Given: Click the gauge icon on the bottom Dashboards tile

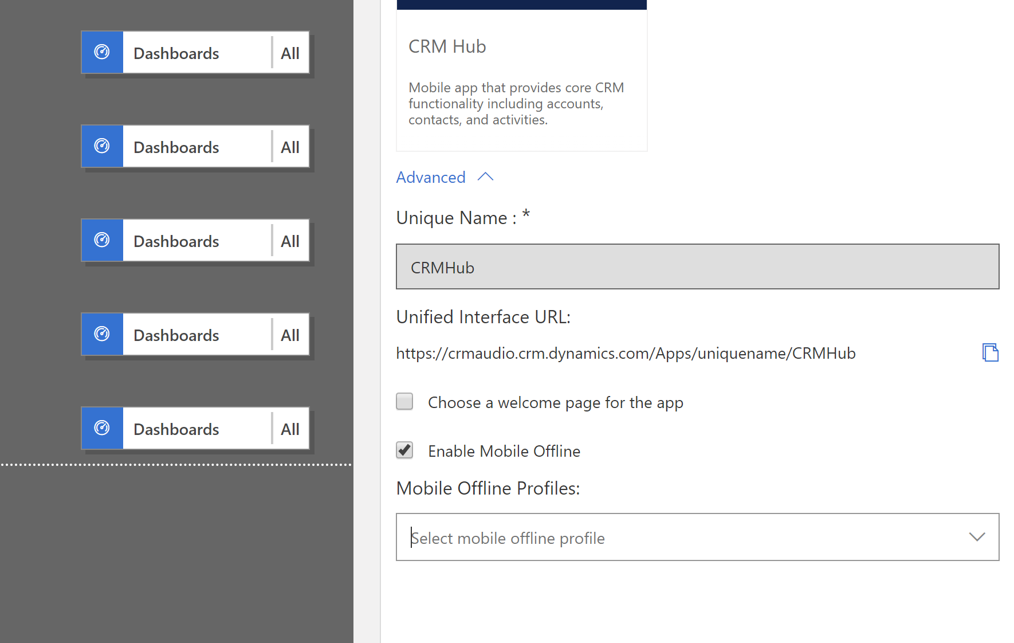Looking at the screenshot, I should [102, 428].
